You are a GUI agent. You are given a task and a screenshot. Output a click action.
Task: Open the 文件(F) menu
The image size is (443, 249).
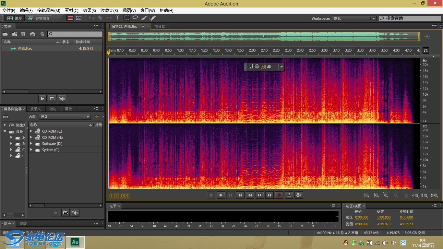(x=9, y=10)
